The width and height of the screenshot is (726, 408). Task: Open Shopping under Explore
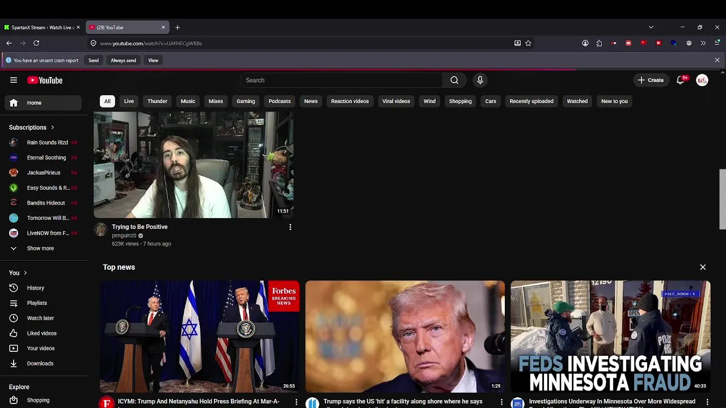44,400
